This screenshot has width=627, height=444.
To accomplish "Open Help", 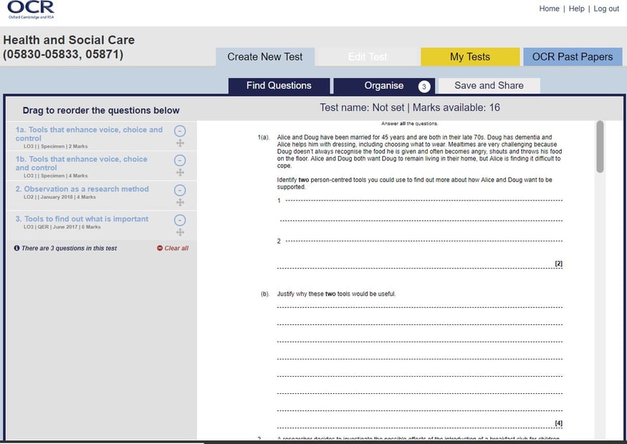I will [x=575, y=8].
